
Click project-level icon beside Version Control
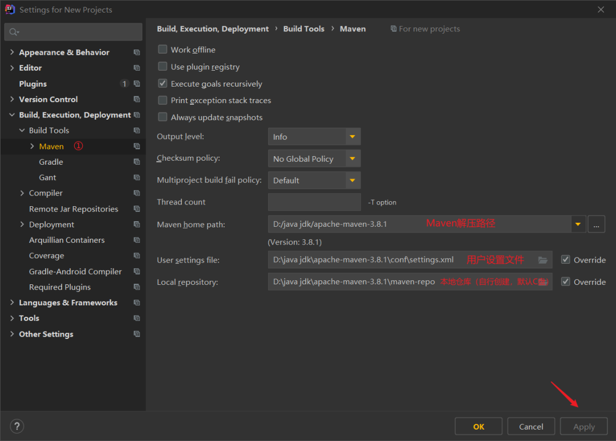pyautogui.click(x=137, y=99)
